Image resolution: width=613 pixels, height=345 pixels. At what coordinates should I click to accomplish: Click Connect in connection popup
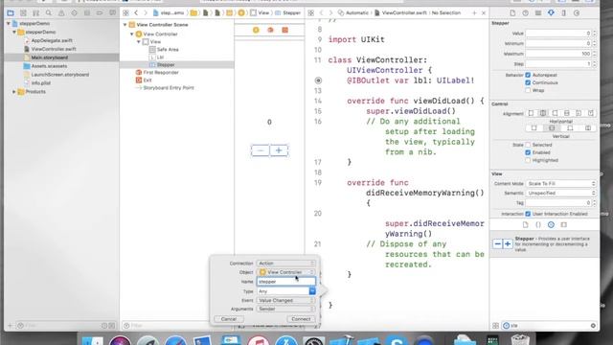301,319
